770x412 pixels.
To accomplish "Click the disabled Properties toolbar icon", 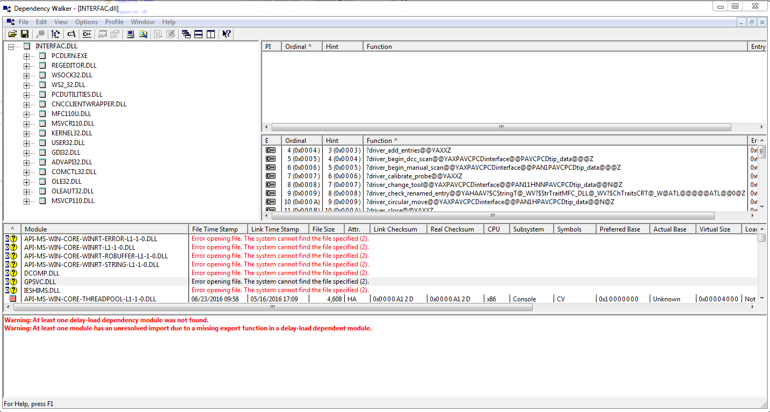I will (114, 34).
